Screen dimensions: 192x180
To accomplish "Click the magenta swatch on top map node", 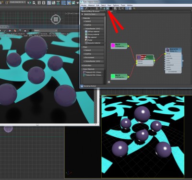I will [x=113, y=46].
